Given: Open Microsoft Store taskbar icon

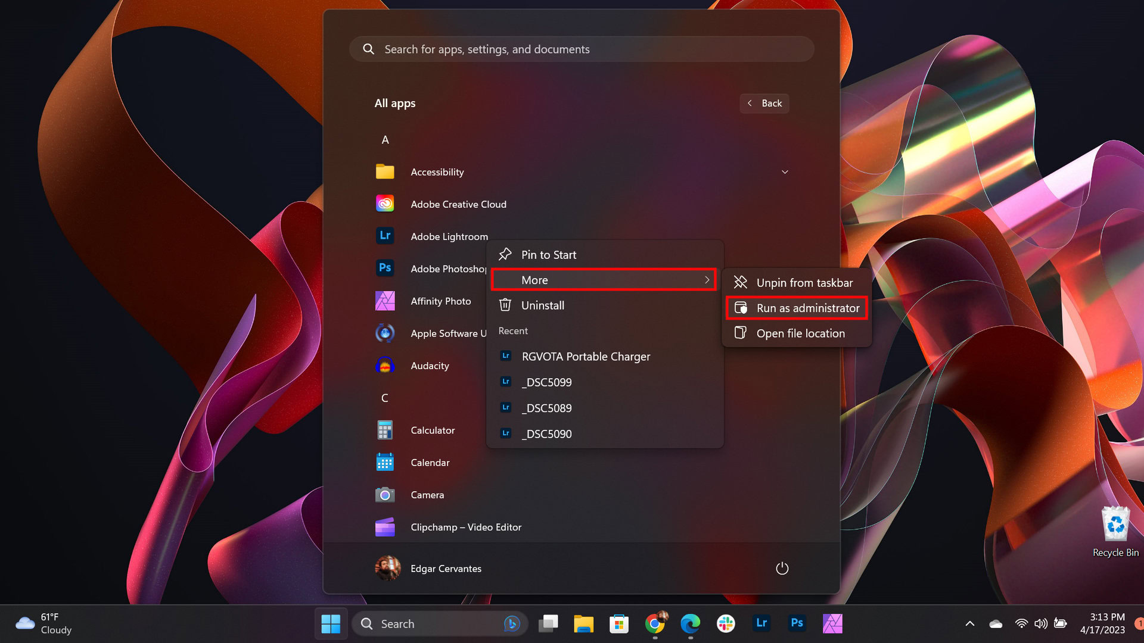Looking at the screenshot, I should (x=619, y=623).
